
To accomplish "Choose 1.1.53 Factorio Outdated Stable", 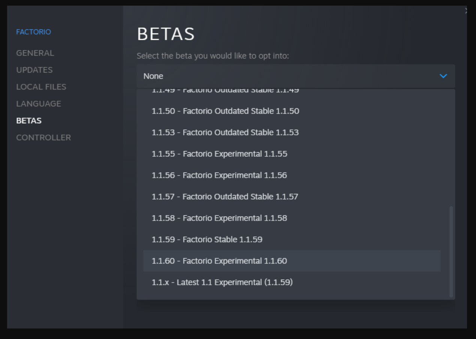I will coord(292,132).
